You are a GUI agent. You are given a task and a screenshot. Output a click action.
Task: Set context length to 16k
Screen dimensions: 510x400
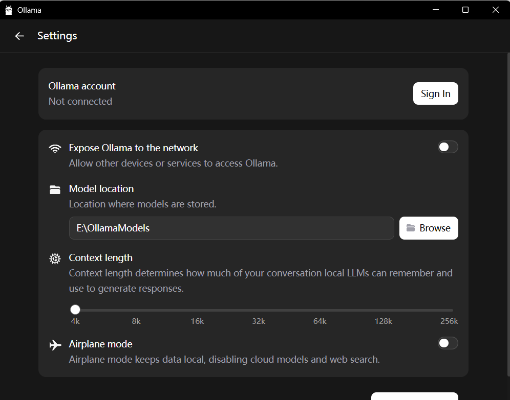click(x=198, y=321)
